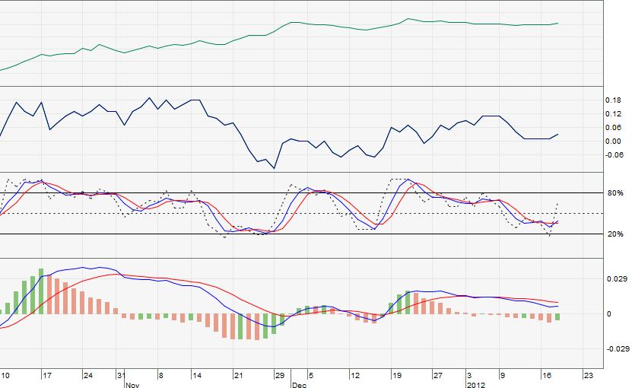The image size is (632, 388).
Task: Click the 80% stochastic level label
Action: (615, 193)
